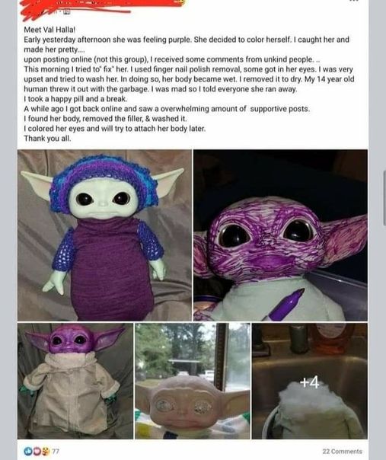Image resolution: width=386 pixels, height=460 pixels.
Task: Click the redacted post author name
Action: pos(100,5)
